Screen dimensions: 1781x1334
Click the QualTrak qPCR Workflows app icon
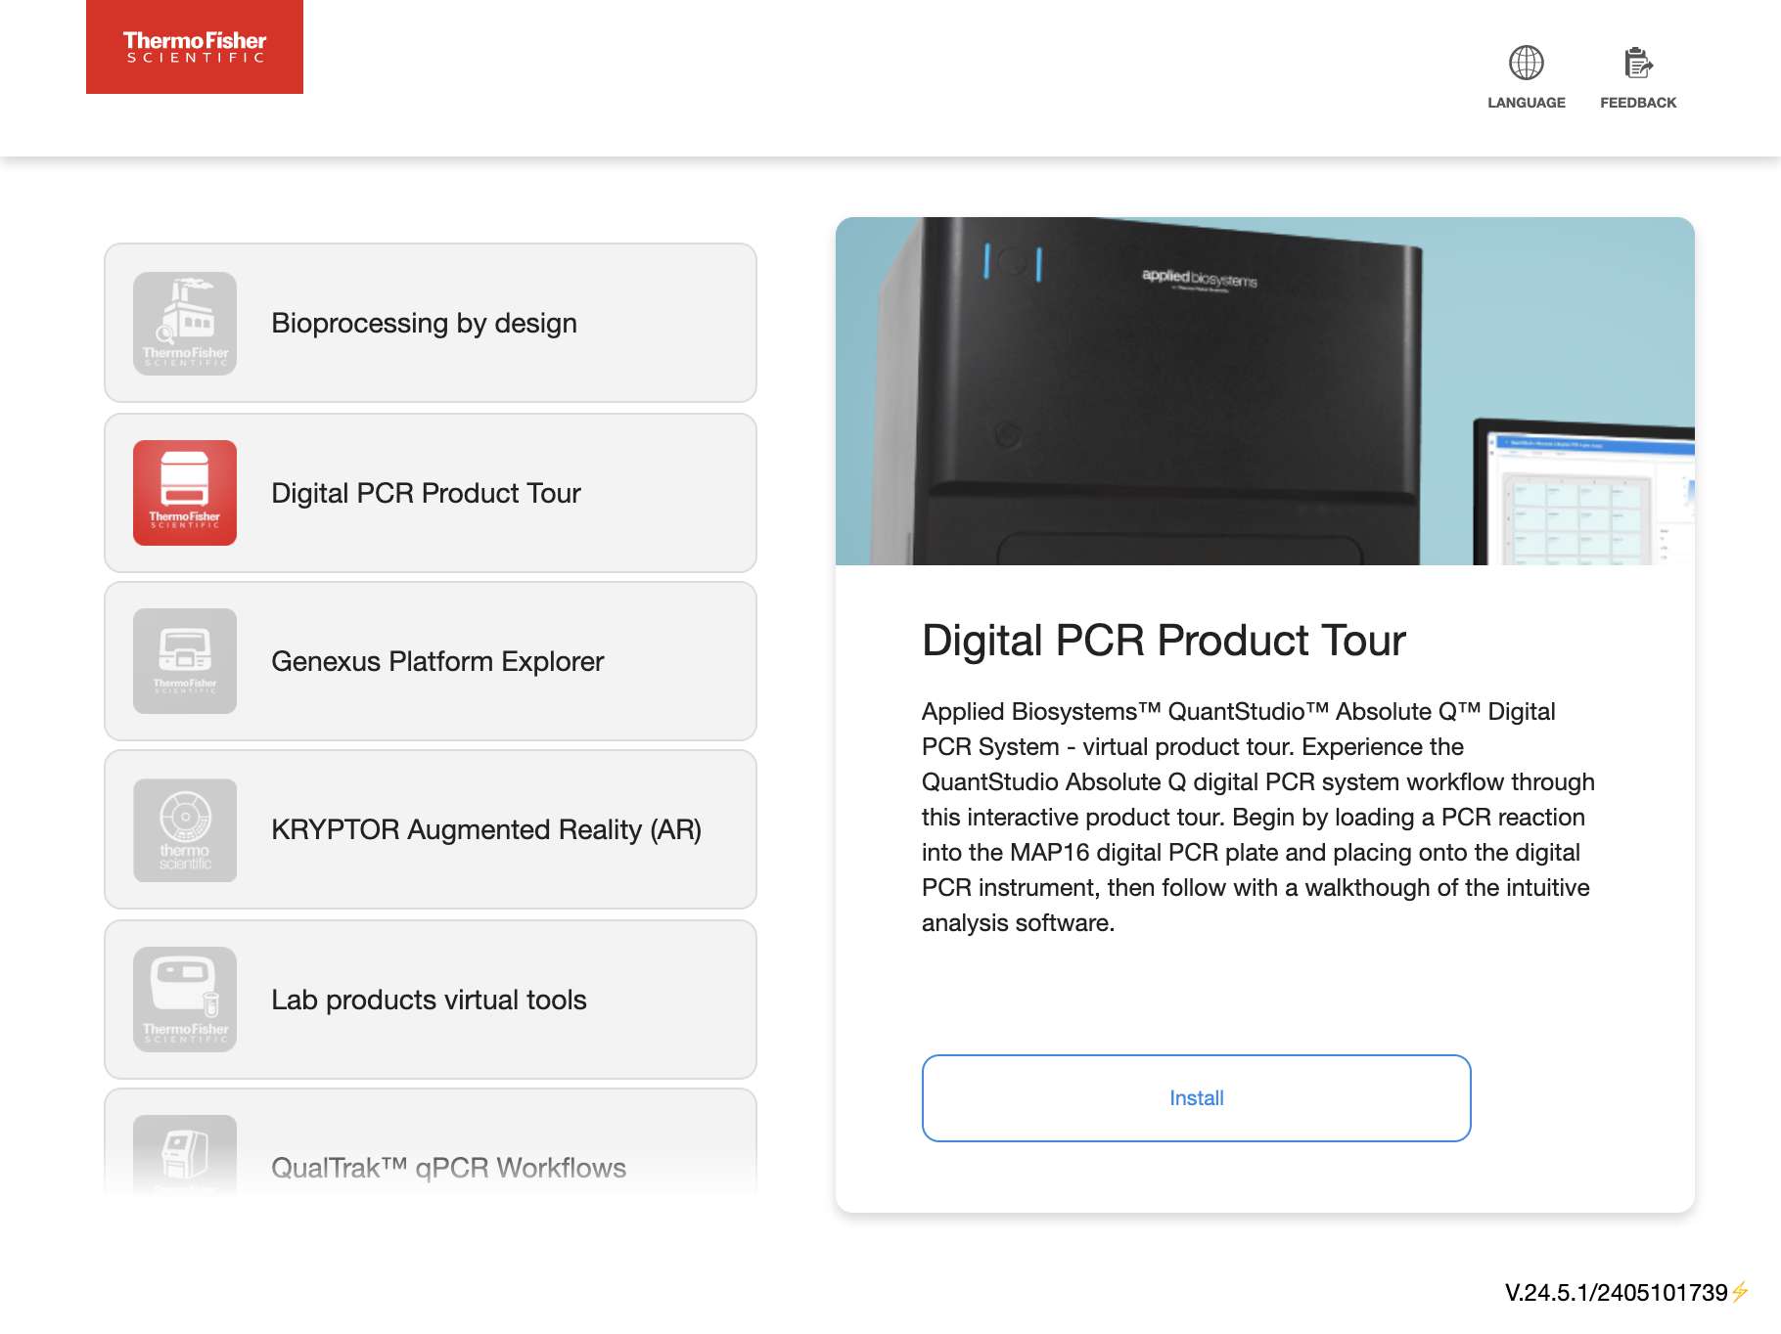pyautogui.click(x=185, y=1154)
